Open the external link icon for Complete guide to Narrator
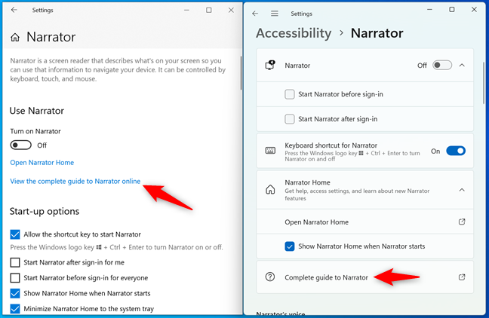Screen dimensions: 489x318 462,277
